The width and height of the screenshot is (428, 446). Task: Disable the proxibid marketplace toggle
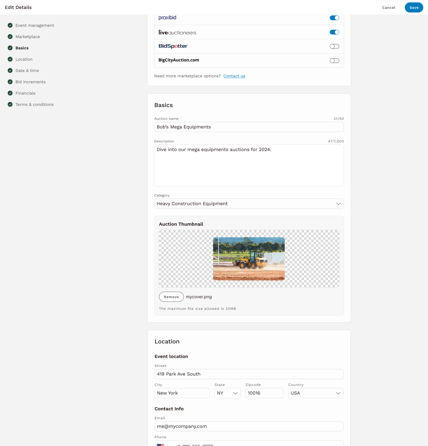click(x=334, y=18)
